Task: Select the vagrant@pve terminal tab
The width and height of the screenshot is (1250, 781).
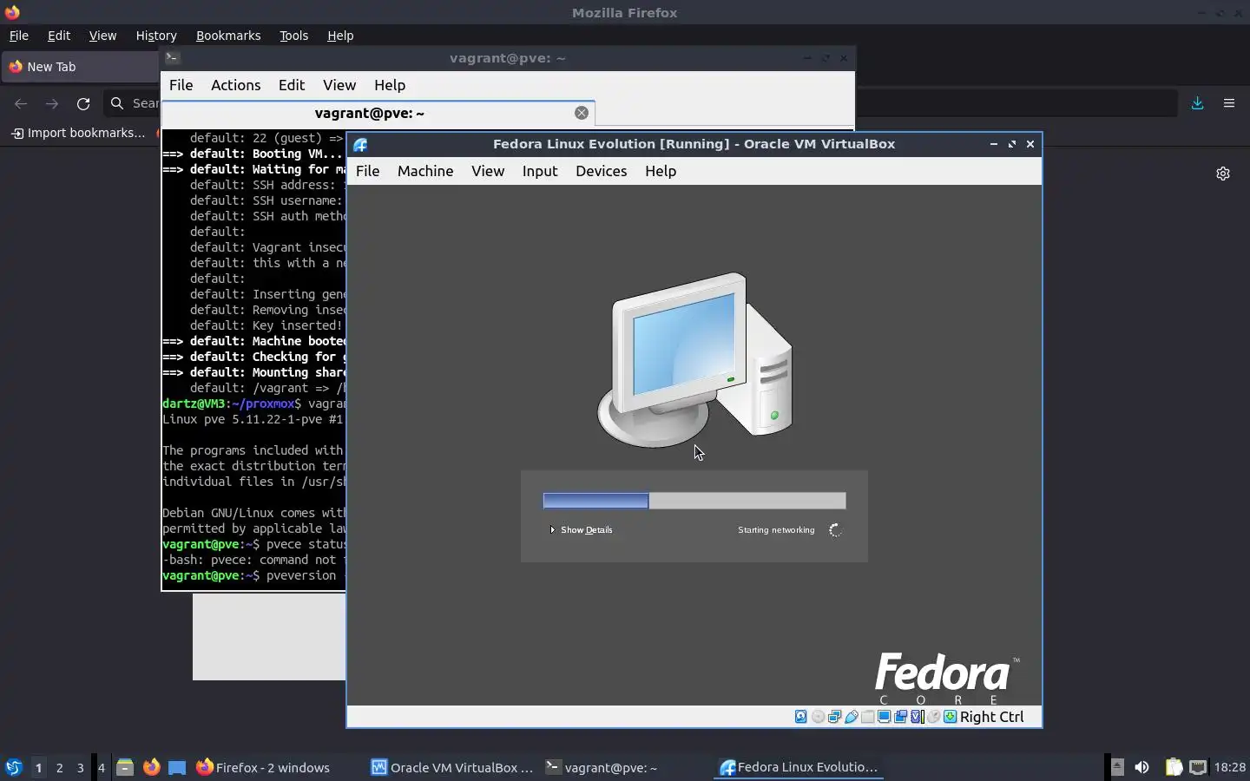Action: (x=378, y=113)
